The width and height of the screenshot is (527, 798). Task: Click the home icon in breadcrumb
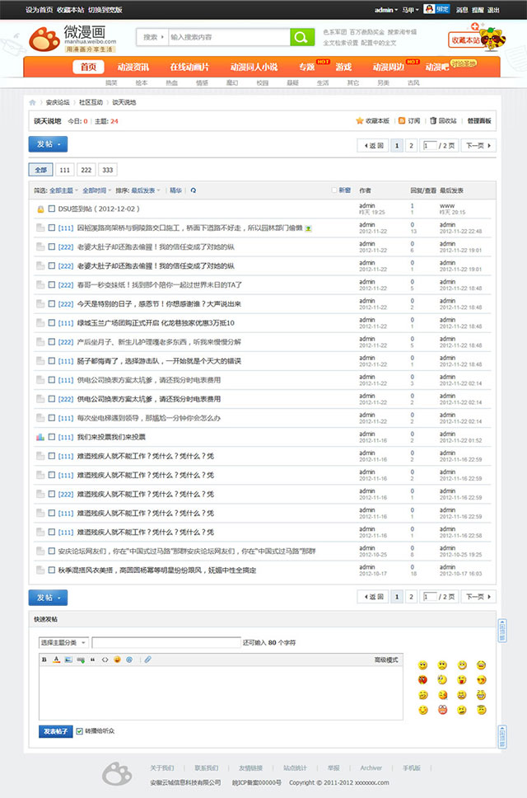[x=33, y=102]
